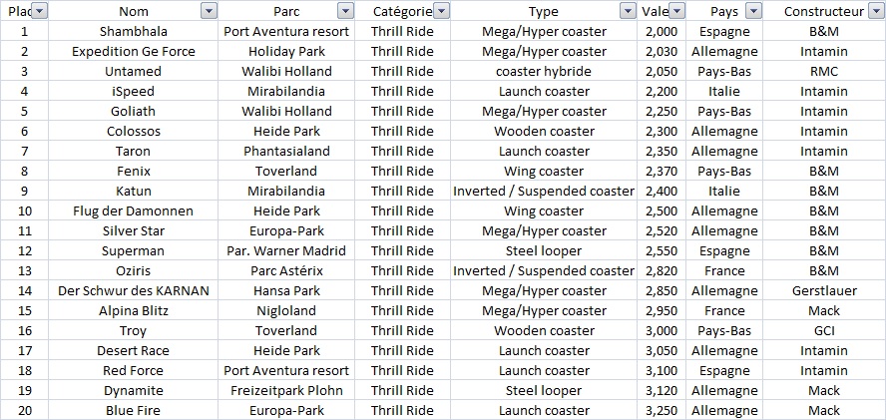Select the Der Schwur des KARNAN cell
Viewport: 886px width, 420px height.
click(x=134, y=291)
